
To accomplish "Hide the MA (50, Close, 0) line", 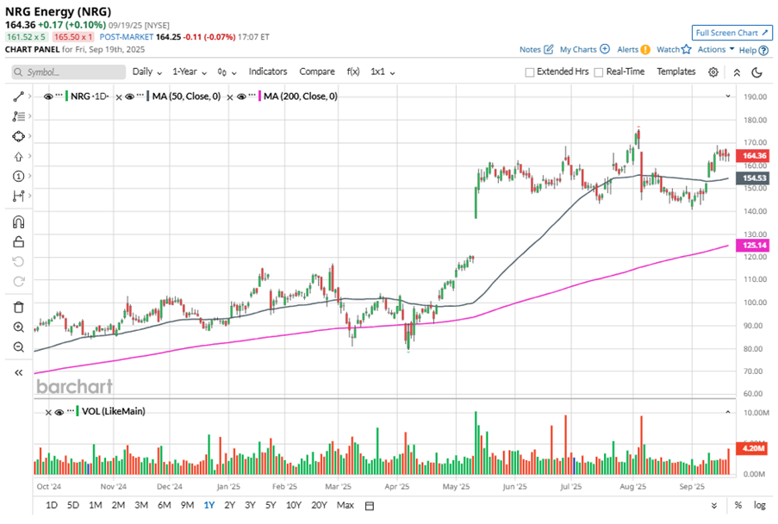I will (129, 97).
